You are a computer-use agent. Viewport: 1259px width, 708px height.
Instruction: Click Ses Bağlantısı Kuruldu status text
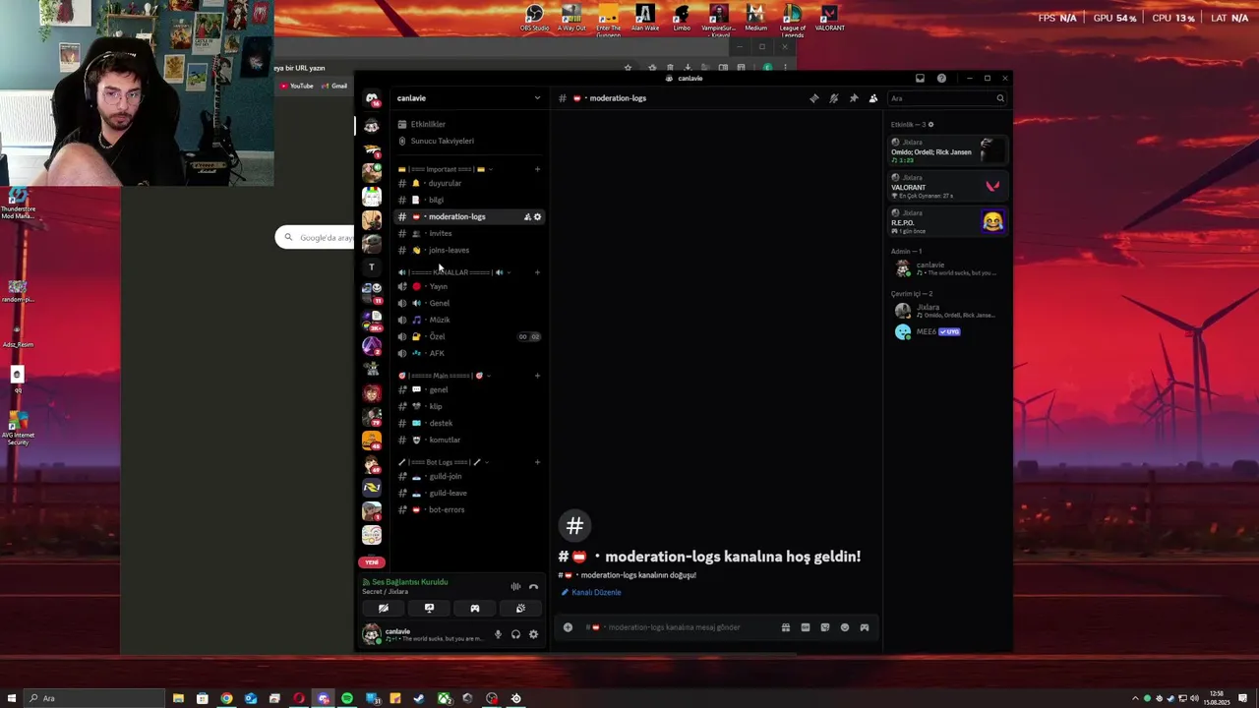pos(409,582)
